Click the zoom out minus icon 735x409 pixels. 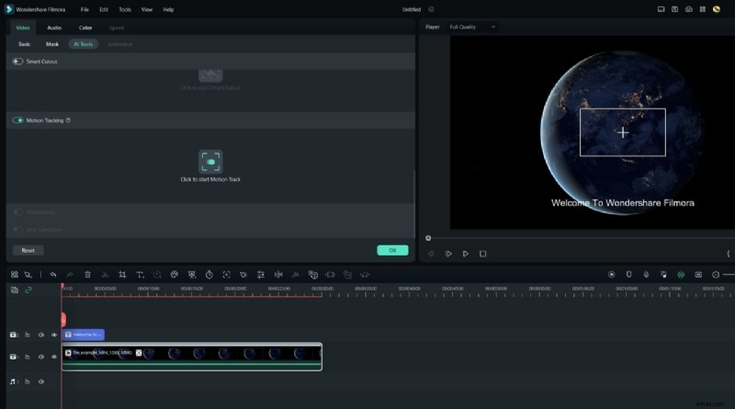click(716, 275)
